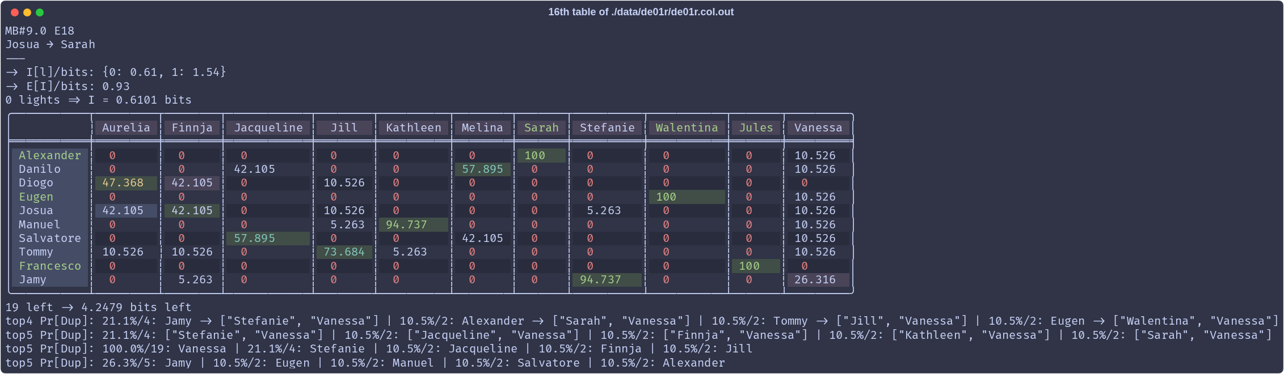Image resolution: width=1284 pixels, height=374 pixels.
Task: Select the Jamy row label
Action: pyautogui.click(x=50, y=279)
